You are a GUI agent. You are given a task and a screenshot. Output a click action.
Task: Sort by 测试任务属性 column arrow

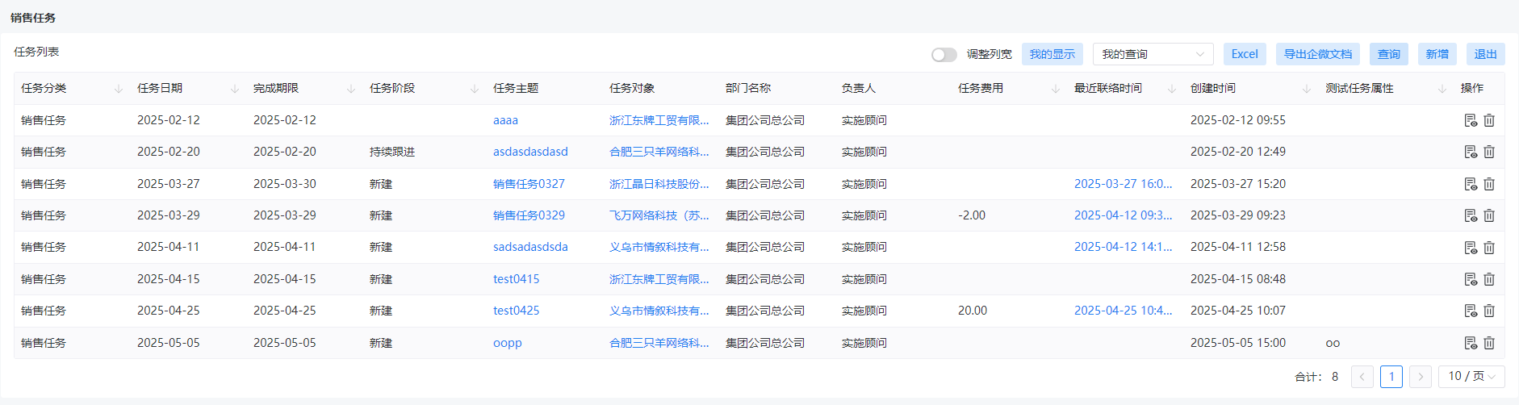(1442, 89)
